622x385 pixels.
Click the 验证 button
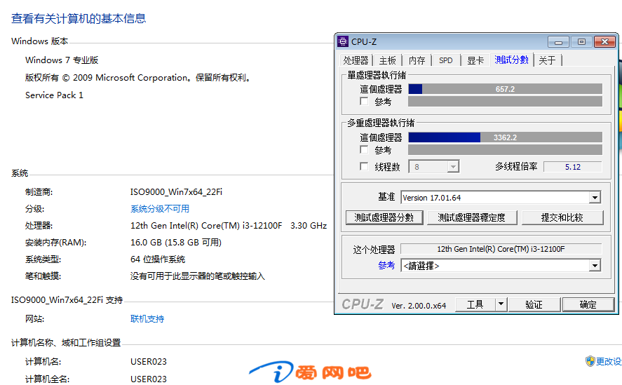534,304
